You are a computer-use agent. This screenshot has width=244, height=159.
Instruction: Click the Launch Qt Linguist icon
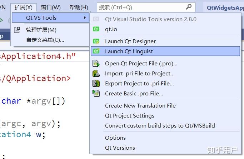click(96, 51)
